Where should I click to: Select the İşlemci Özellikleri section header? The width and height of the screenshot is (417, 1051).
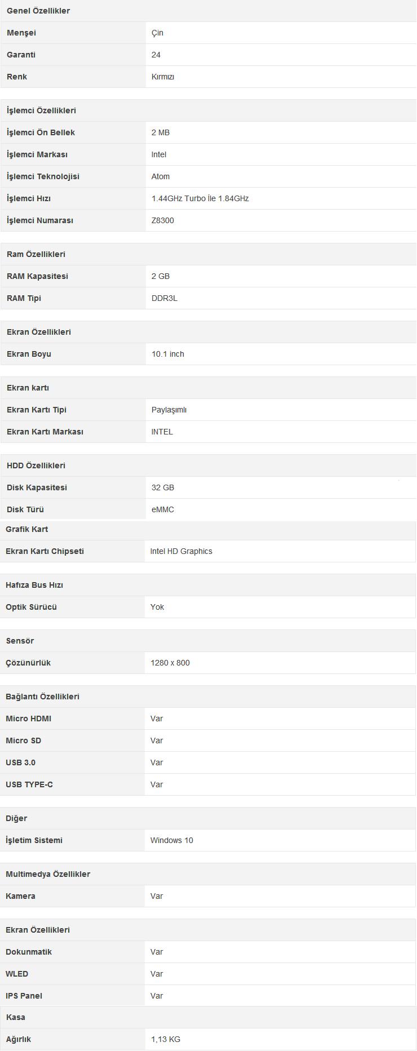click(x=41, y=110)
